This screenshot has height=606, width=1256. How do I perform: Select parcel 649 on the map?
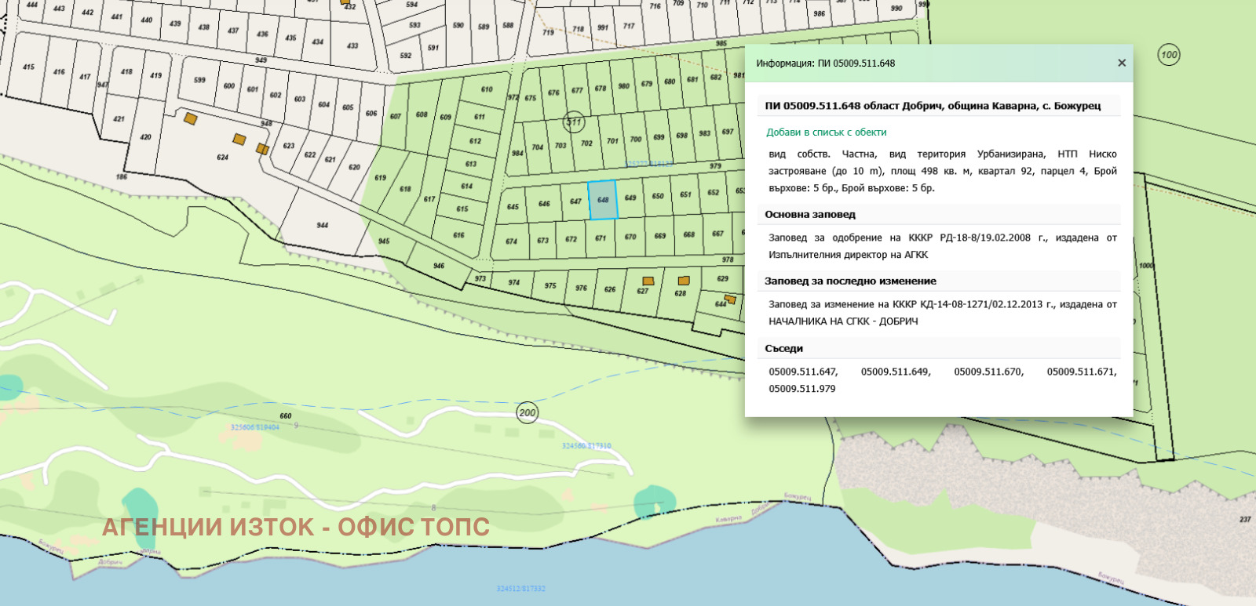pos(630,198)
